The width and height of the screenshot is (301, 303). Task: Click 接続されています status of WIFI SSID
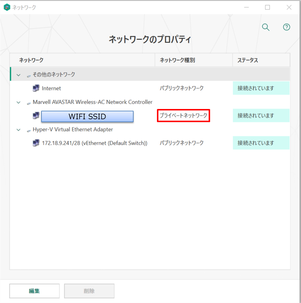[x=261, y=115]
